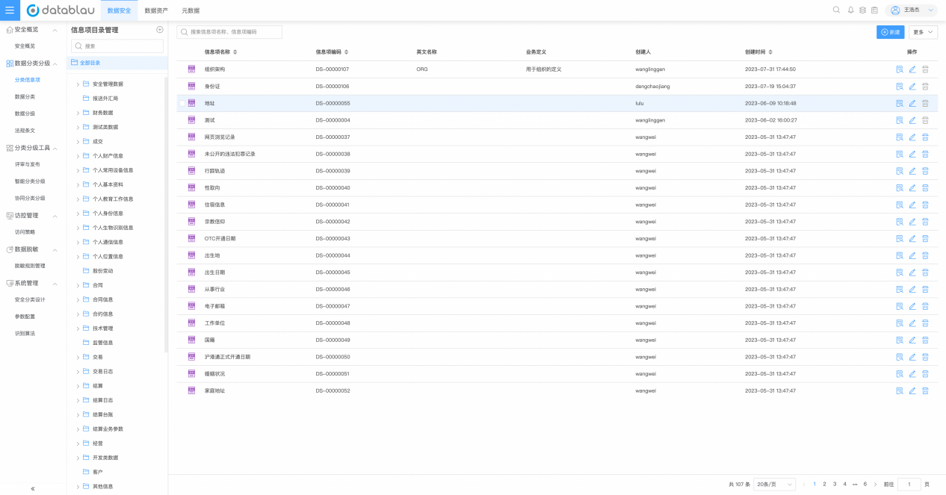The image size is (946, 495).
Task: Open 访问策略 in the sidebar
Action: point(25,232)
